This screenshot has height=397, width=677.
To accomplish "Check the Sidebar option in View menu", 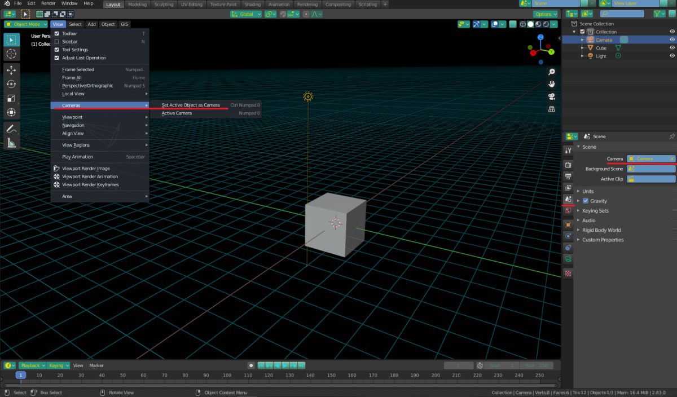I will click(56, 42).
